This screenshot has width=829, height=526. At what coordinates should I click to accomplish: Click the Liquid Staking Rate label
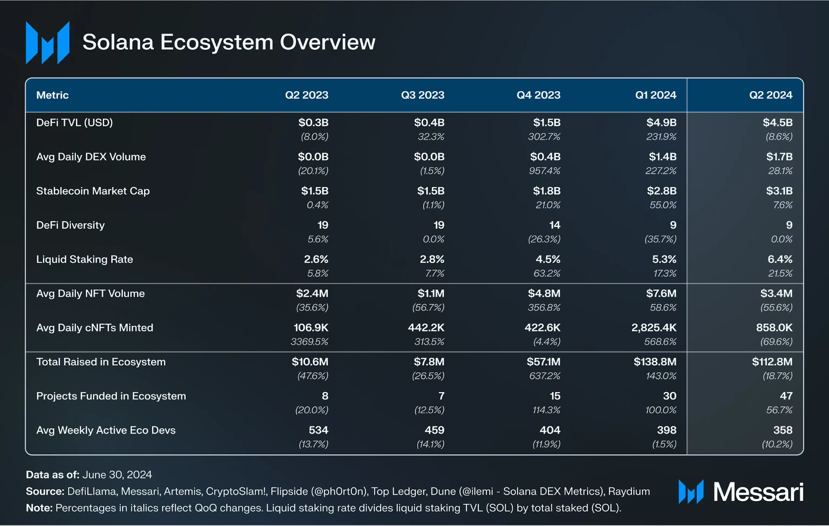pyautogui.click(x=85, y=259)
